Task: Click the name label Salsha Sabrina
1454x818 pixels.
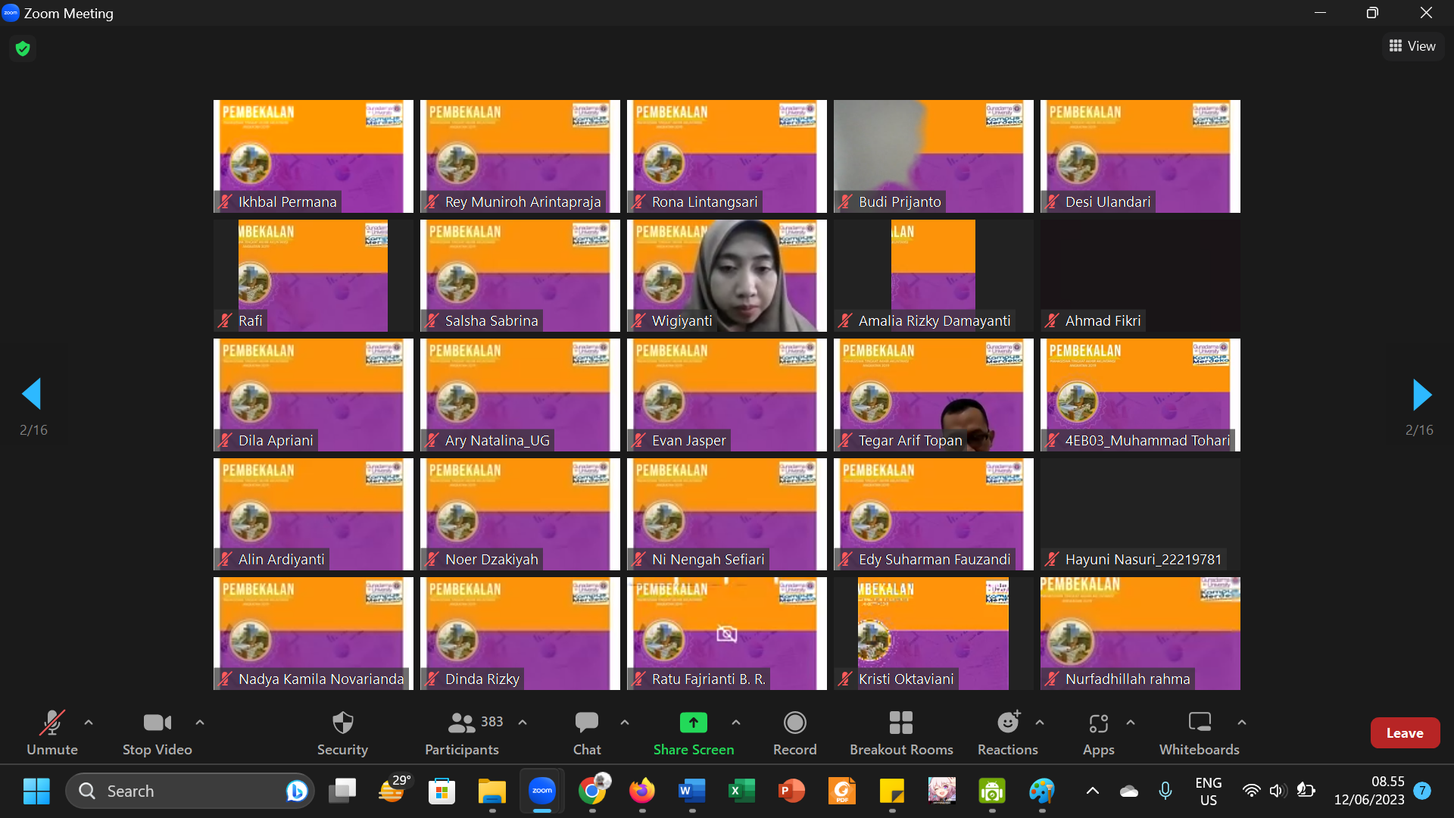Action: pyautogui.click(x=491, y=321)
